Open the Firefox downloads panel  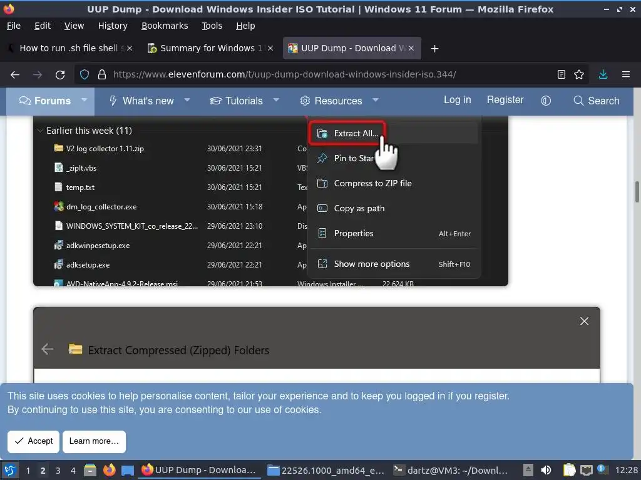pos(603,75)
